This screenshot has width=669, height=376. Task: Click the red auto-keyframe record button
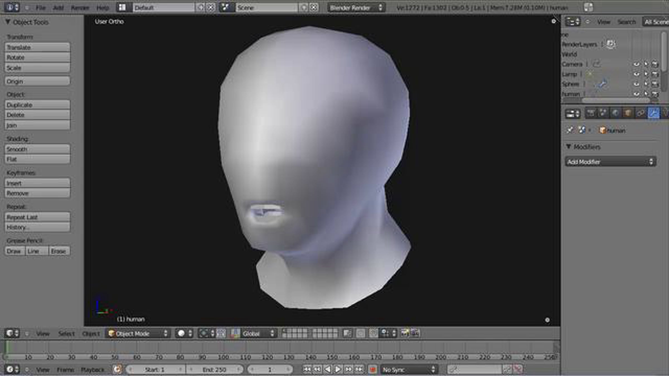372,370
